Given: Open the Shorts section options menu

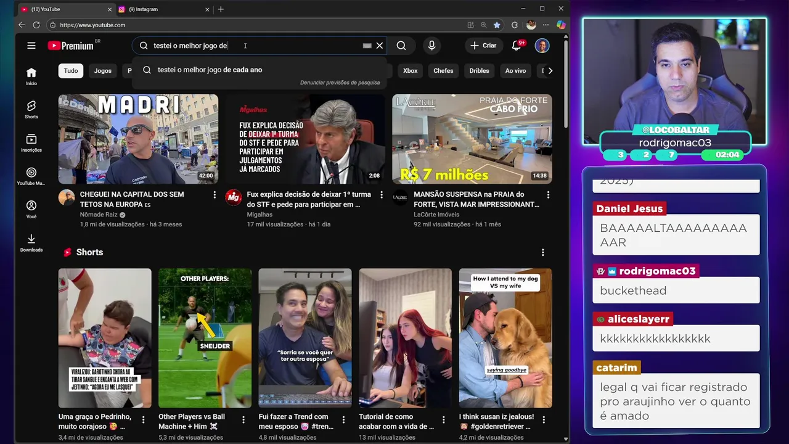Looking at the screenshot, I should pyautogui.click(x=543, y=252).
